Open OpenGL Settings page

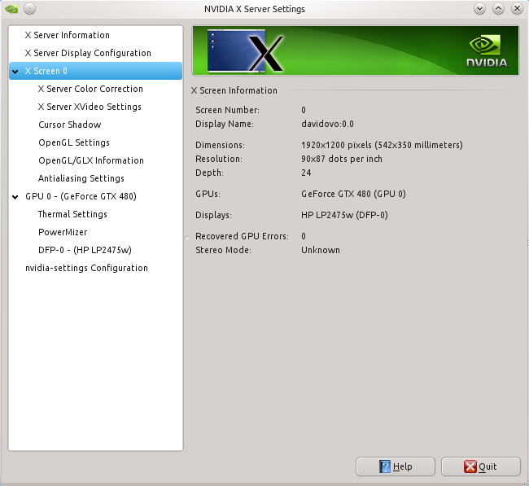(74, 142)
